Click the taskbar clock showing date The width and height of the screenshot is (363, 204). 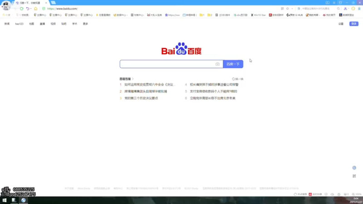[x=356, y=200]
